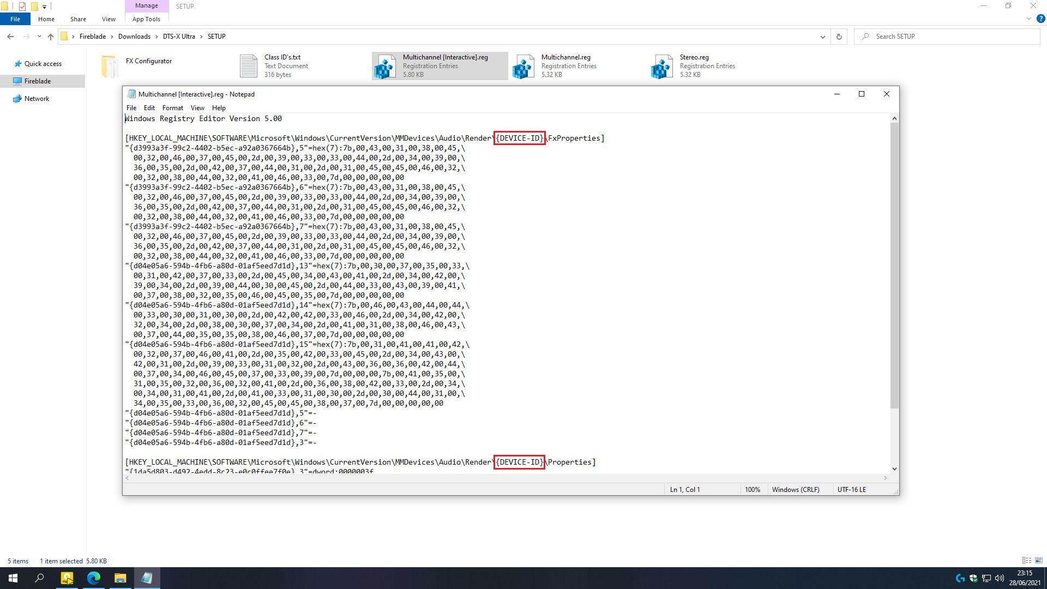Viewport: 1047px width, 589px height.
Task: Click the Properties quick access toolbar icon
Action: [x=22, y=7]
